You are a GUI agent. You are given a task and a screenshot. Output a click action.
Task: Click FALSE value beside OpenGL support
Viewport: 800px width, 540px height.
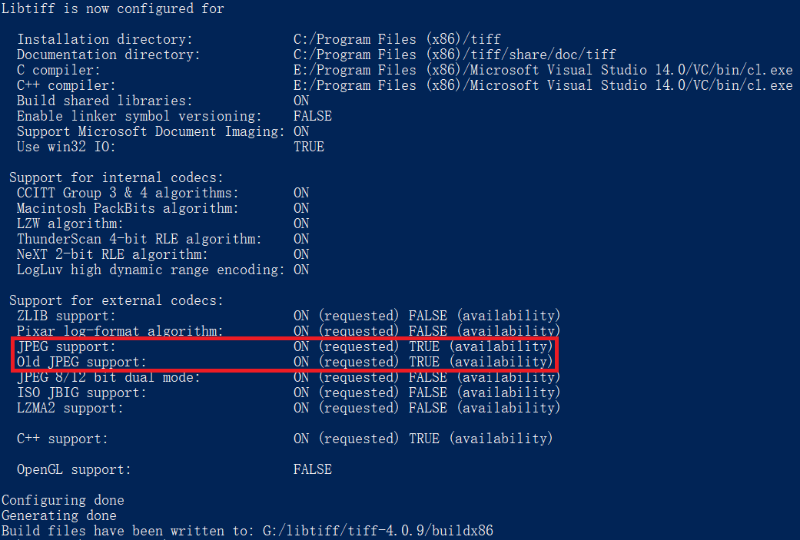click(312, 469)
